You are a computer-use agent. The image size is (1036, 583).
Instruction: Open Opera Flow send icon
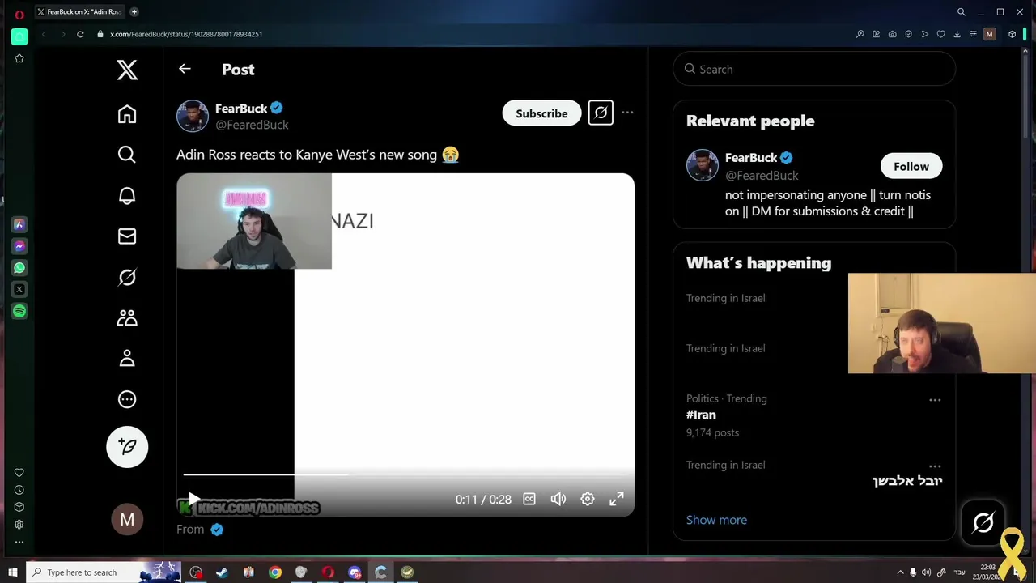pos(924,34)
